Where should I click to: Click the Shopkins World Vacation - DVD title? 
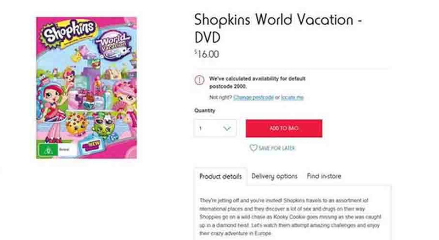pos(278,28)
